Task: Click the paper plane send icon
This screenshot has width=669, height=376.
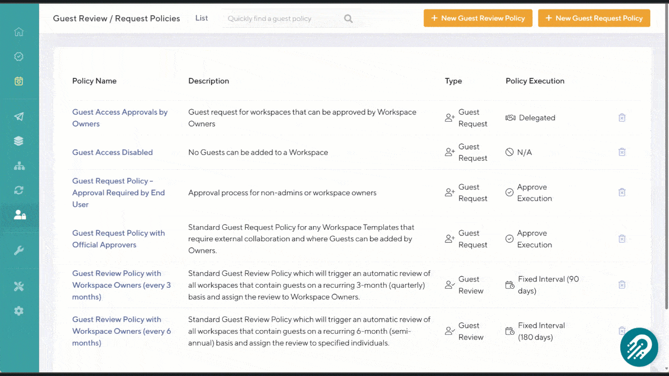Action: 19,116
